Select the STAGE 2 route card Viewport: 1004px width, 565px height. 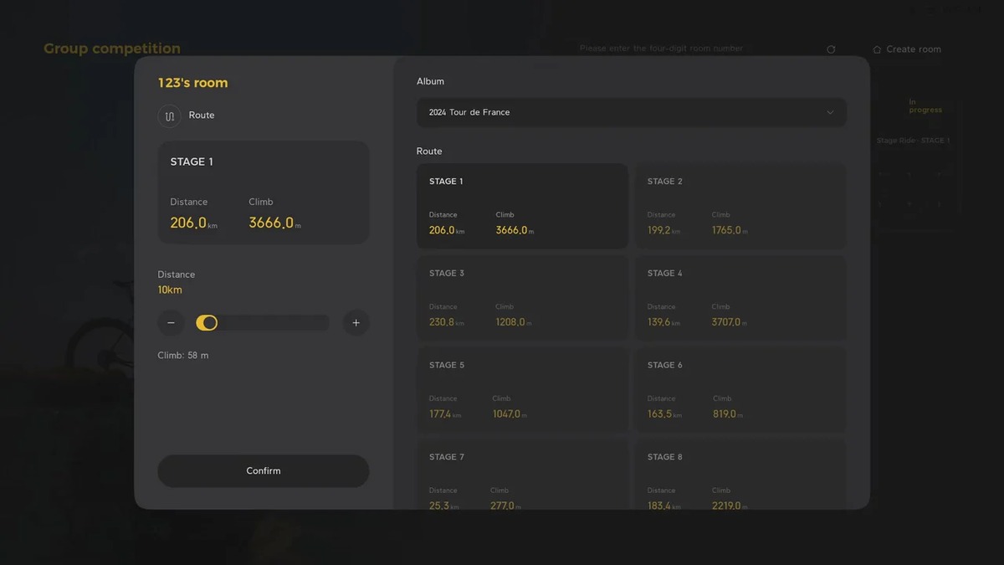tap(740, 205)
